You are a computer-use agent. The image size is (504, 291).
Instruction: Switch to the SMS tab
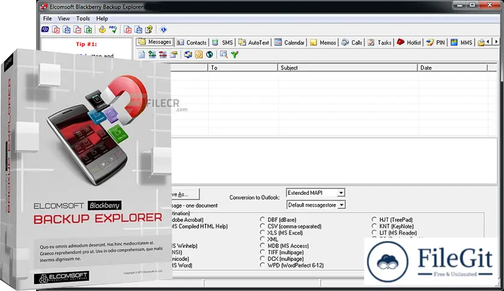point(222,42)
